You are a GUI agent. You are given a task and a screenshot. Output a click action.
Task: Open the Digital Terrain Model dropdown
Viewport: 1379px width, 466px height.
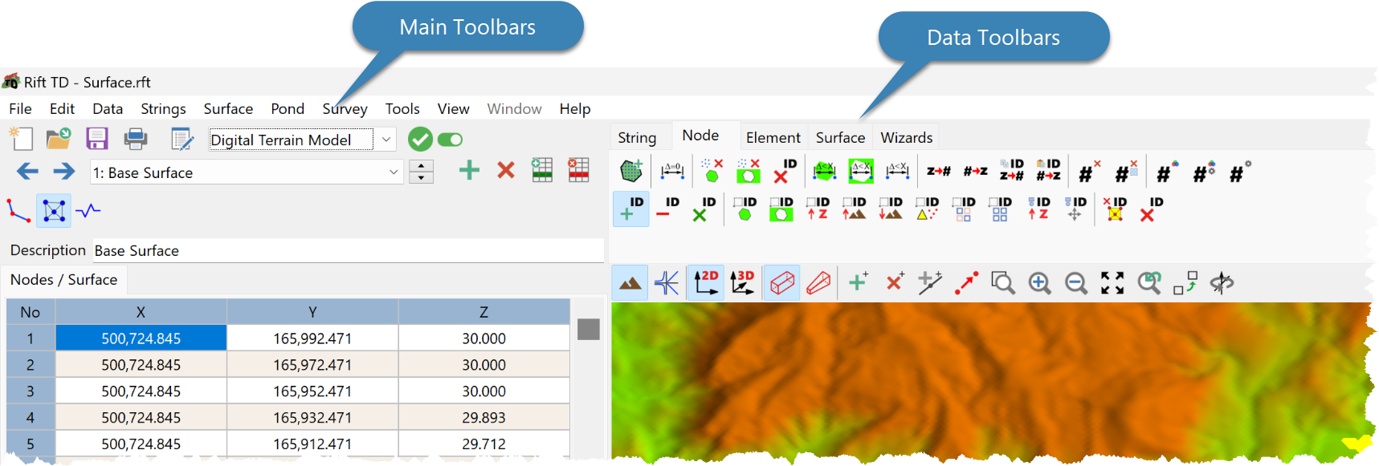click(386, 140)
